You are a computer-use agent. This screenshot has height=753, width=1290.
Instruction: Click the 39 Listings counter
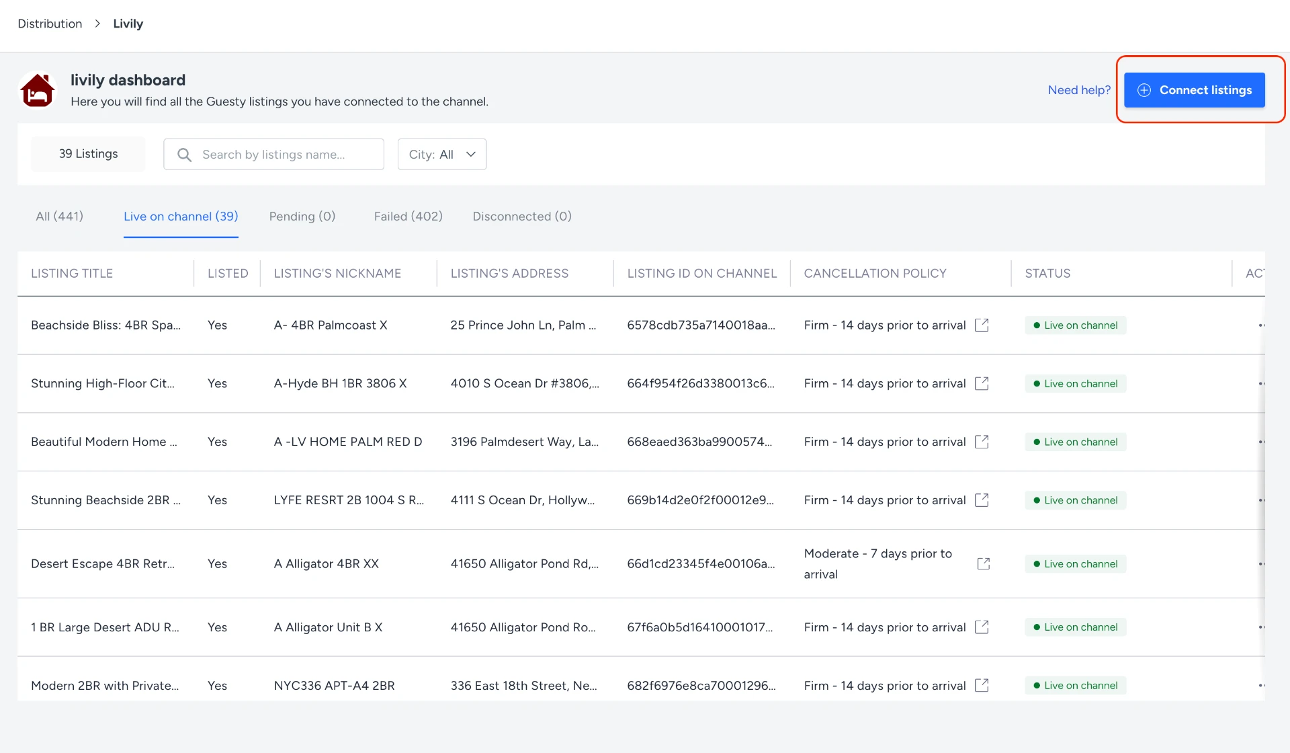[88, 154]
